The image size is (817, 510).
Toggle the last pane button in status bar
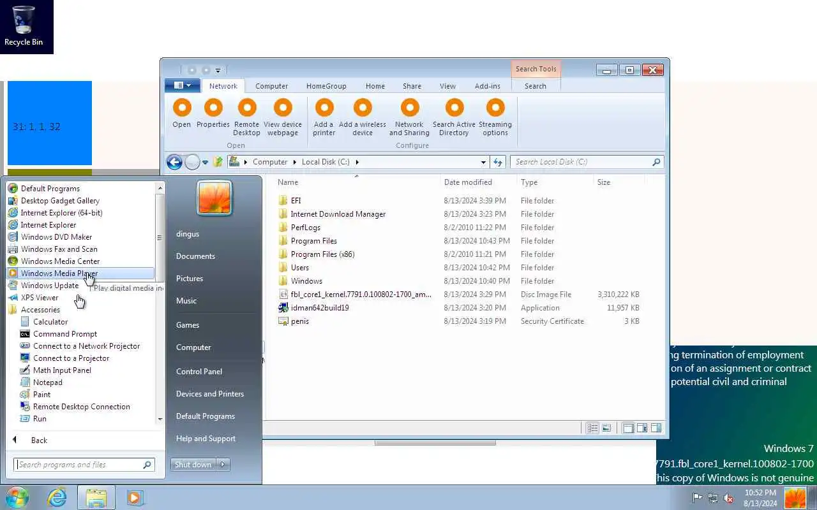[x=656, y=428]
